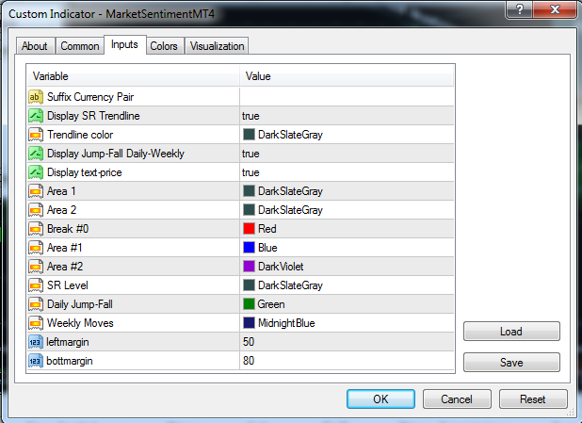This screenshot has width=582, height=423.
Task: Select the Area #2 variable name
Action: [65, 267]
